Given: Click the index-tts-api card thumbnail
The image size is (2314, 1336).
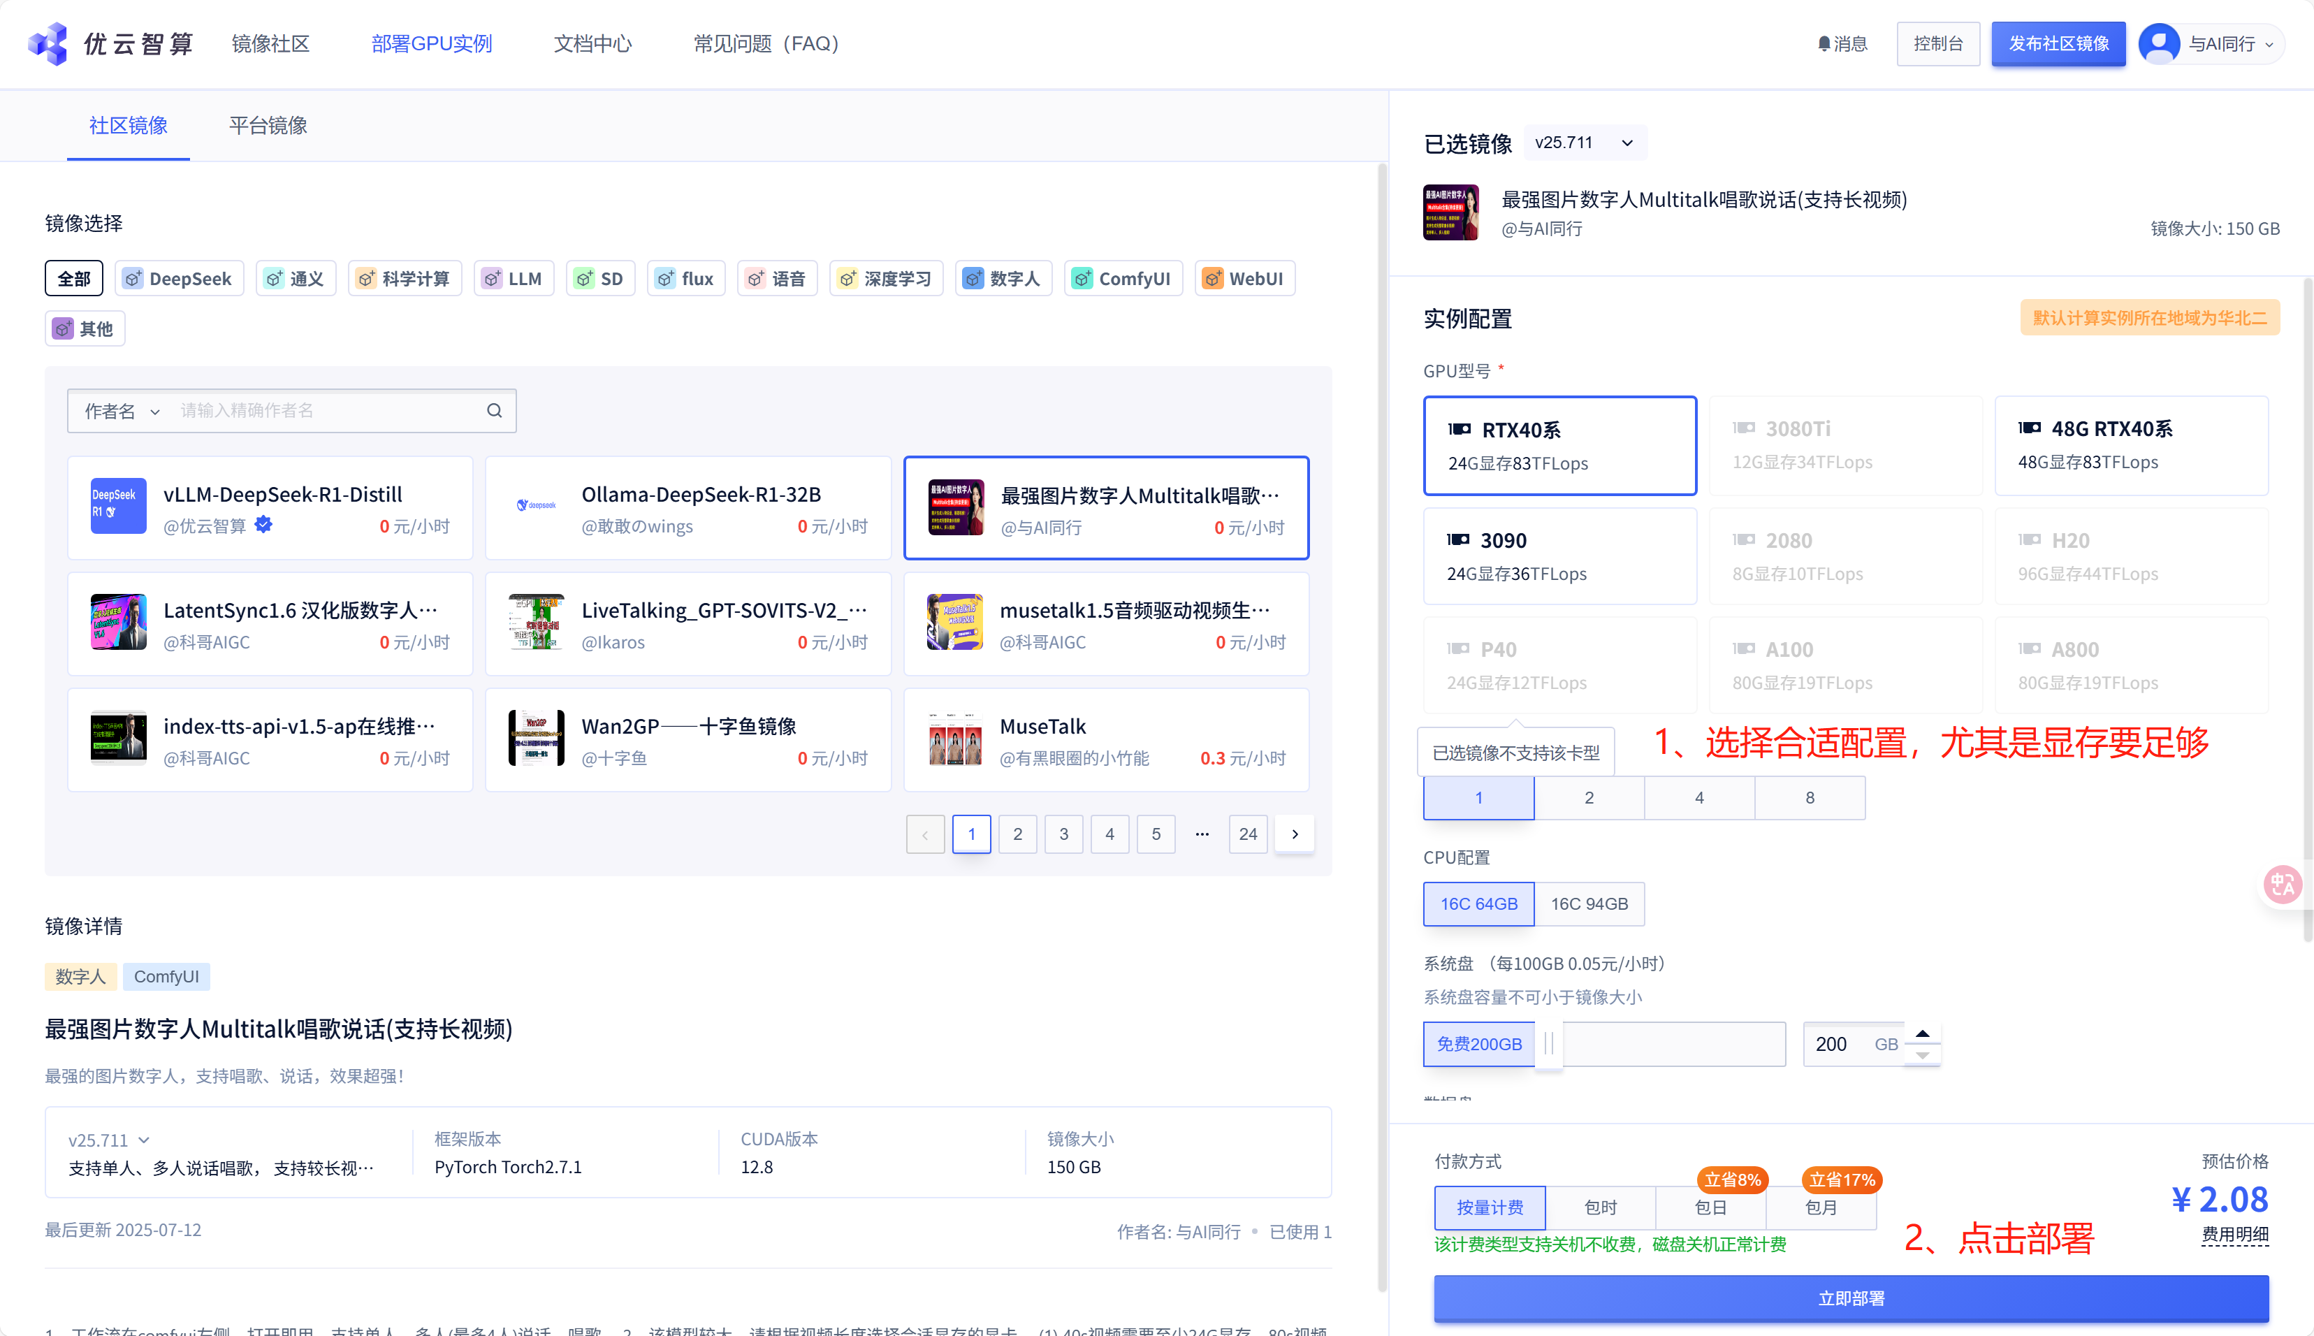Looking at the screenshot, I should tap(118, 738).
